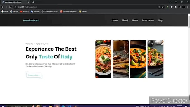Click the Discover More button
The height and width of the screenshot is (107, 190).
tap(34, 75)
